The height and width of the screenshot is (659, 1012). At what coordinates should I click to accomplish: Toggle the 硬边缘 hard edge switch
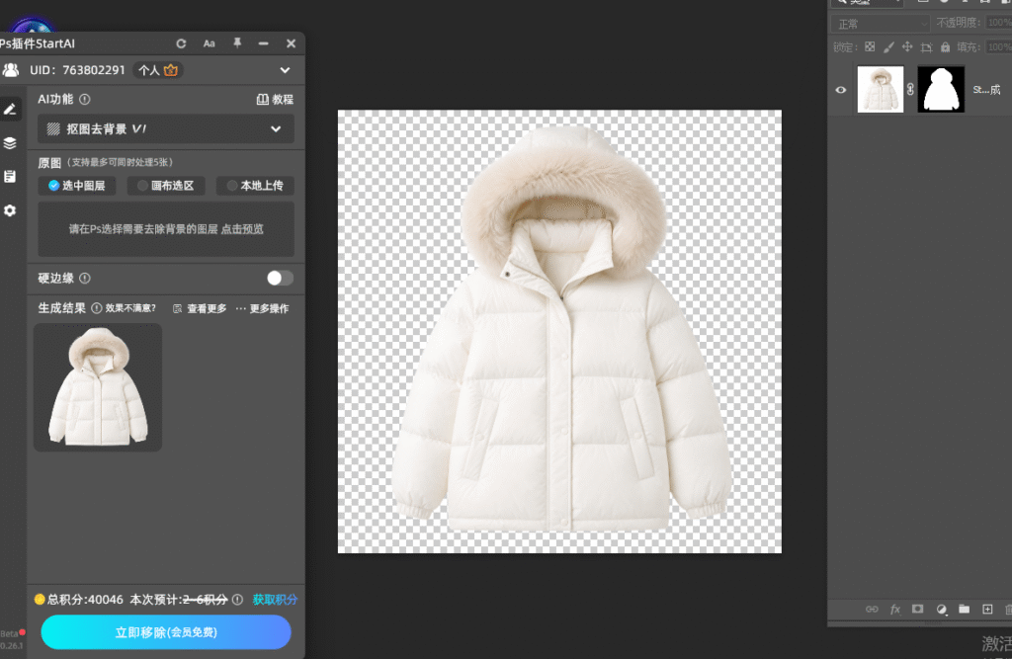(280, 278)
